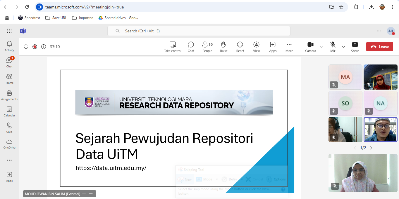Viewport: 399px width, 199px height.
Task: Go back to the previous browser page
Action: [x=6, y=7]
